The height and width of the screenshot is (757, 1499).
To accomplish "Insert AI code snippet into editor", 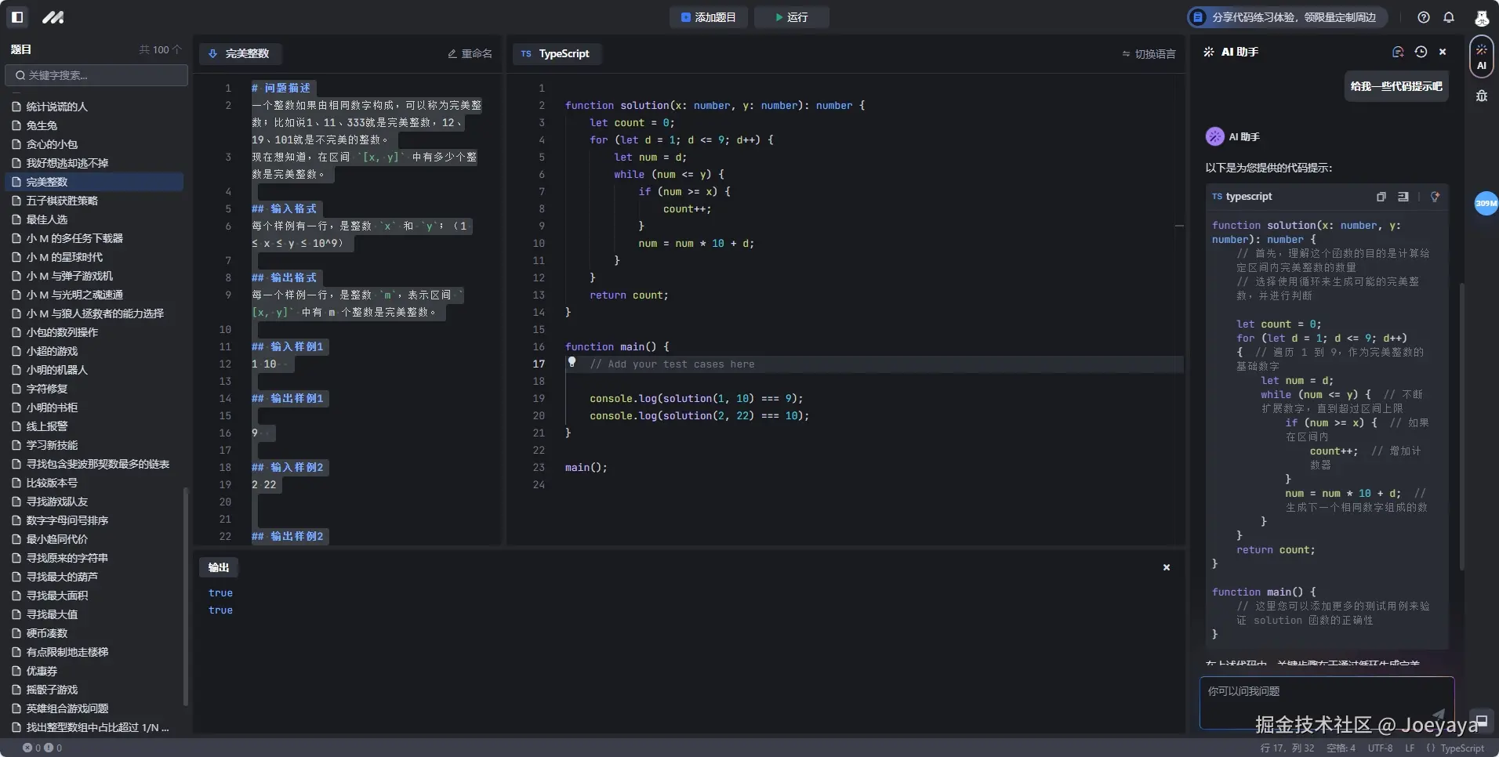I will [x=1403, y=197].
